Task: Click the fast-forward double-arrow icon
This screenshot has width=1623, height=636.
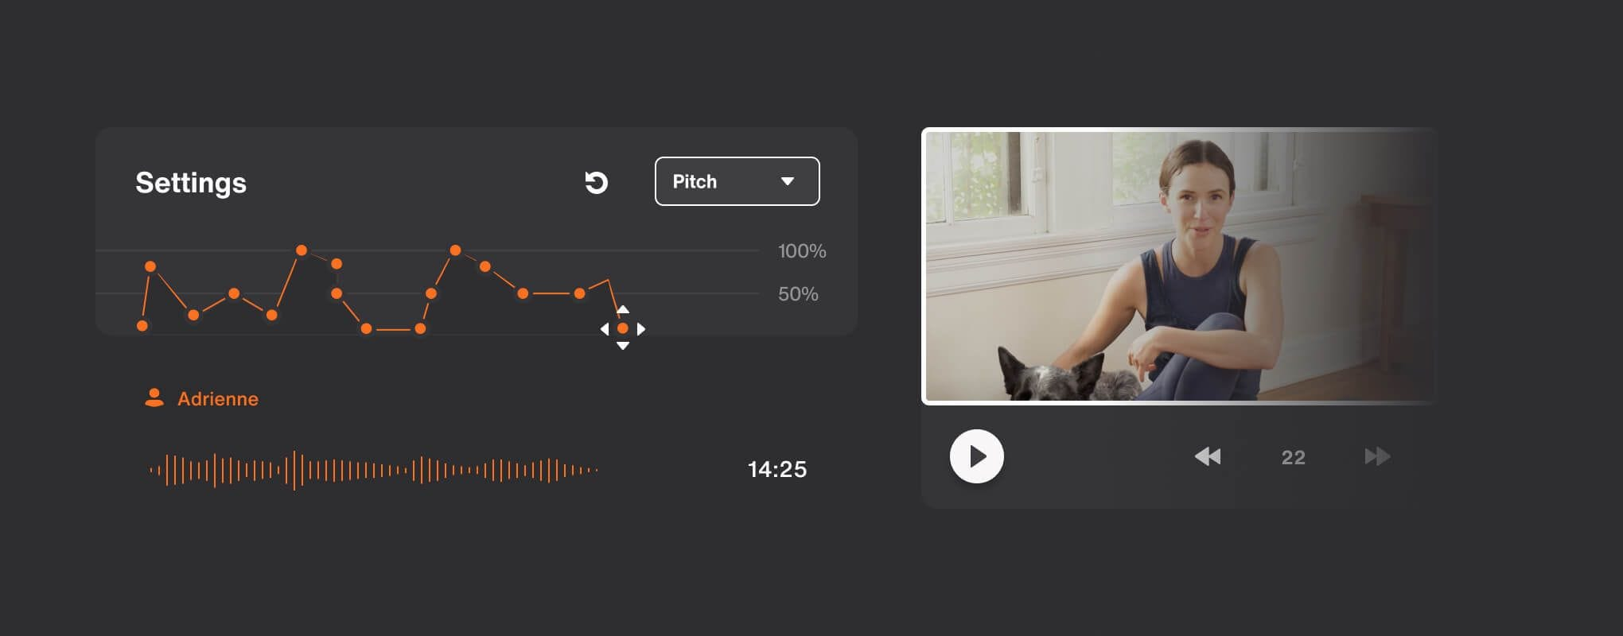Action: (x=1377, y=456)
